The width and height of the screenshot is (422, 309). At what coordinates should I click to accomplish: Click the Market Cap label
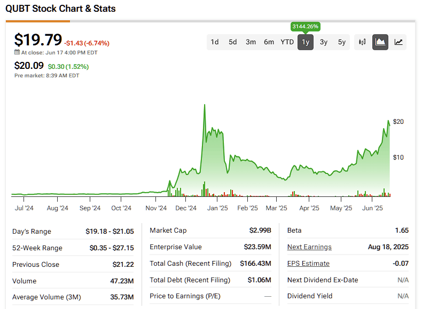pos(168,231)
